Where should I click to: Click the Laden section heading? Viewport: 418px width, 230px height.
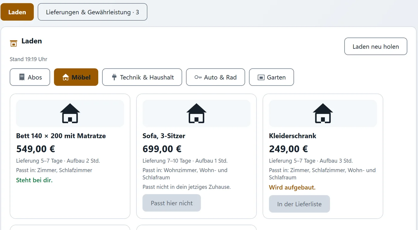[x=32, y=41]
